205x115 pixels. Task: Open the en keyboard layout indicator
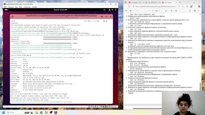point(104,10)
